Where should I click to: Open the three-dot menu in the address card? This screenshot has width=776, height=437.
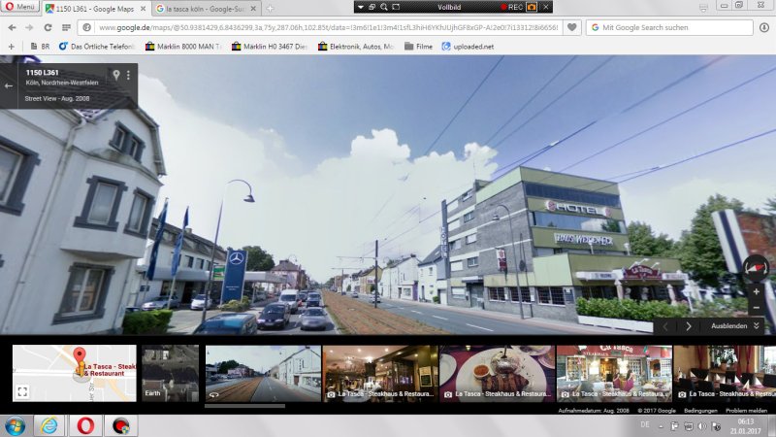click(128, 75)
